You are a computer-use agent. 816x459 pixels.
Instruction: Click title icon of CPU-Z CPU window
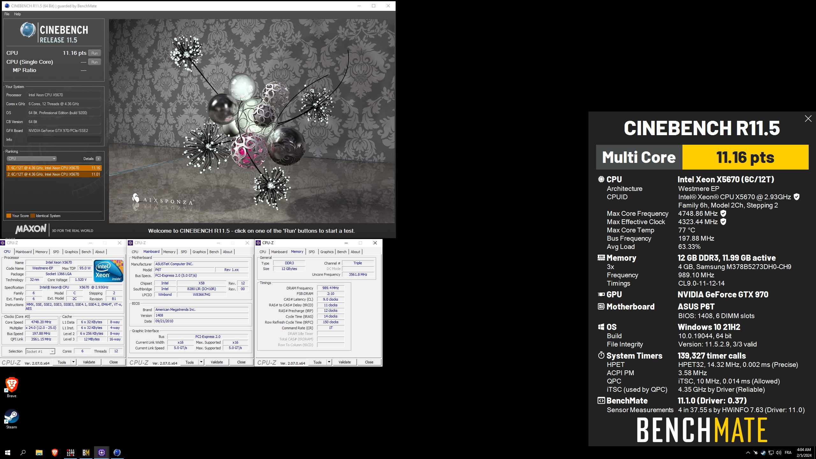click(x=3, y=243)
